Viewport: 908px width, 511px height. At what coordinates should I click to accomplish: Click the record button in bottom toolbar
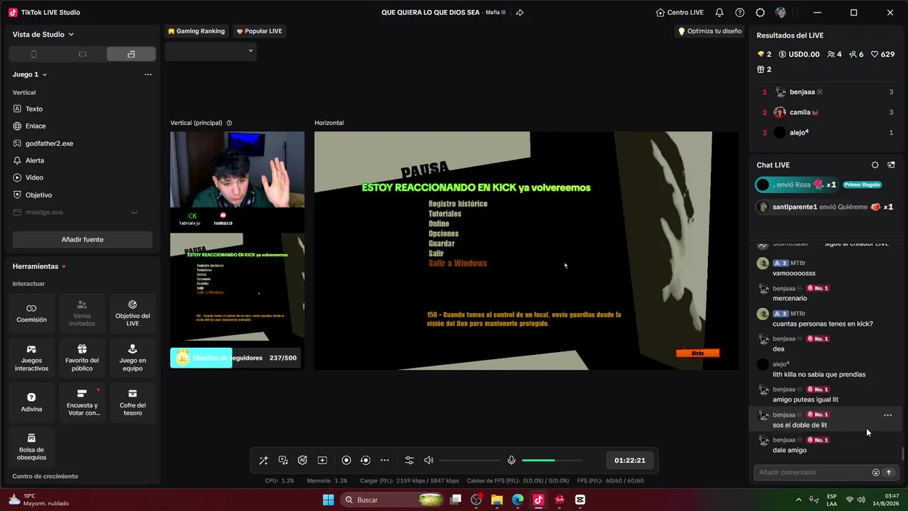(x=346, y=461)
